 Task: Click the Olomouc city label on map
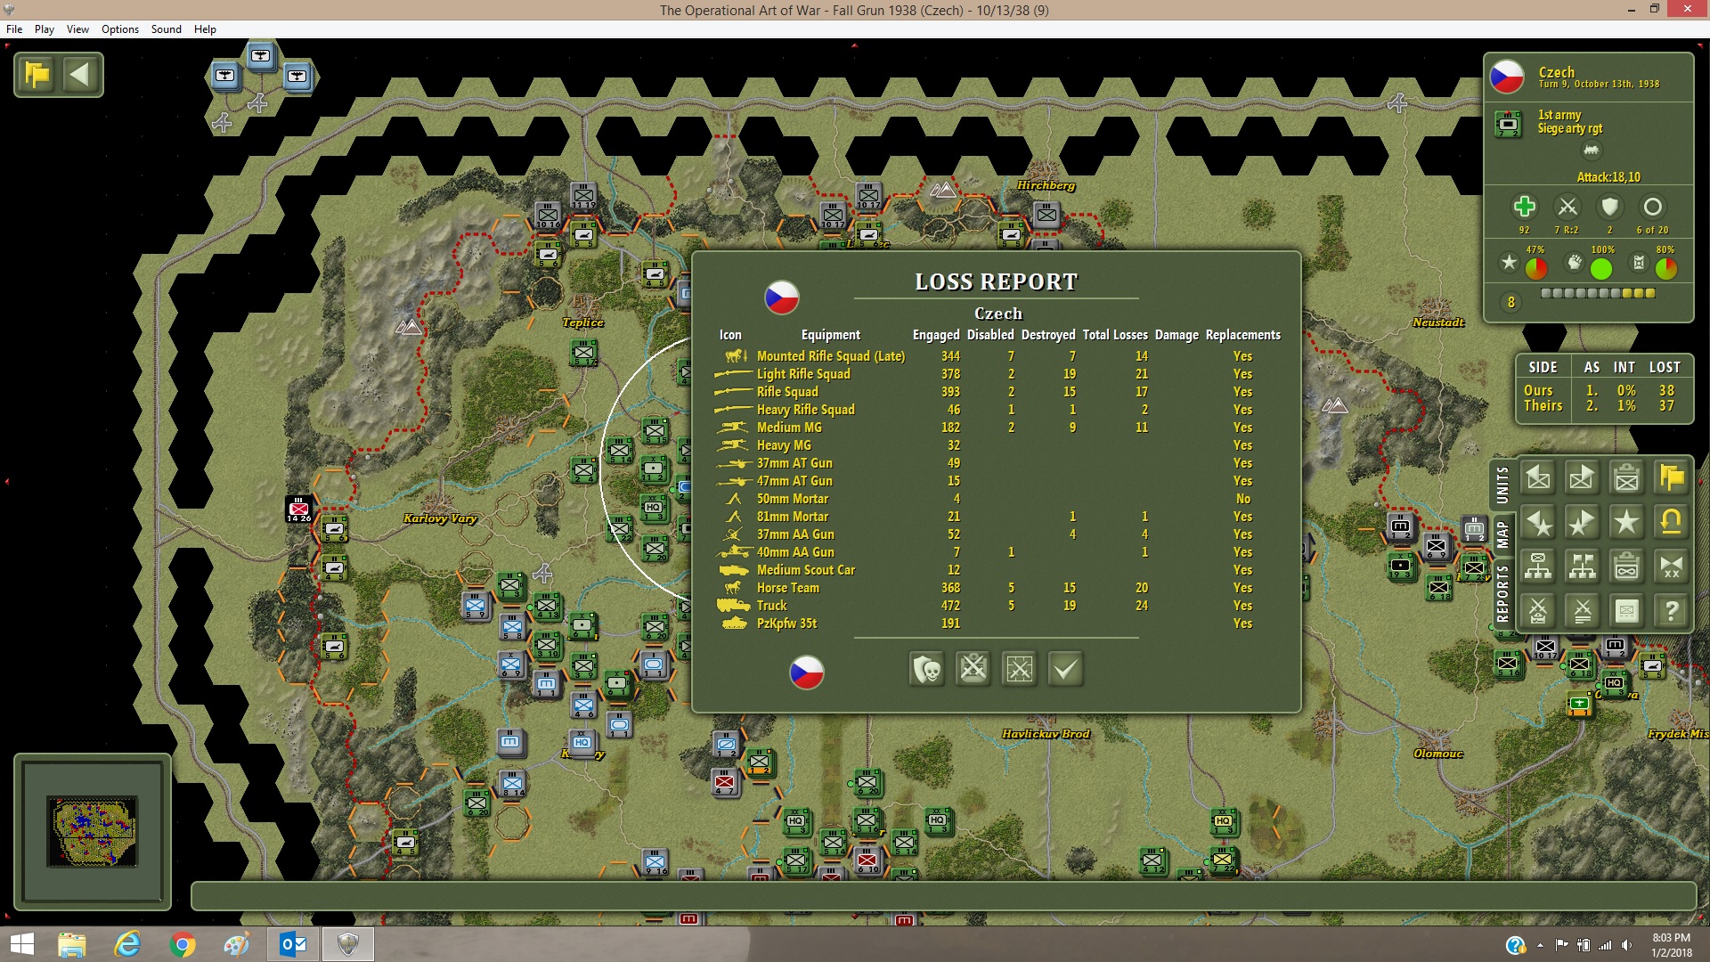[x=1438, y=754]
